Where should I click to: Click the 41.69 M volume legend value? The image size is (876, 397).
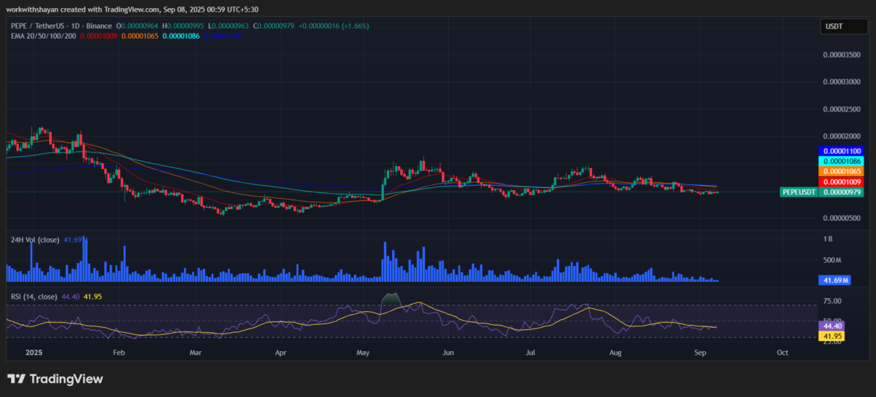pyautogui.click(x=74, y=239)
